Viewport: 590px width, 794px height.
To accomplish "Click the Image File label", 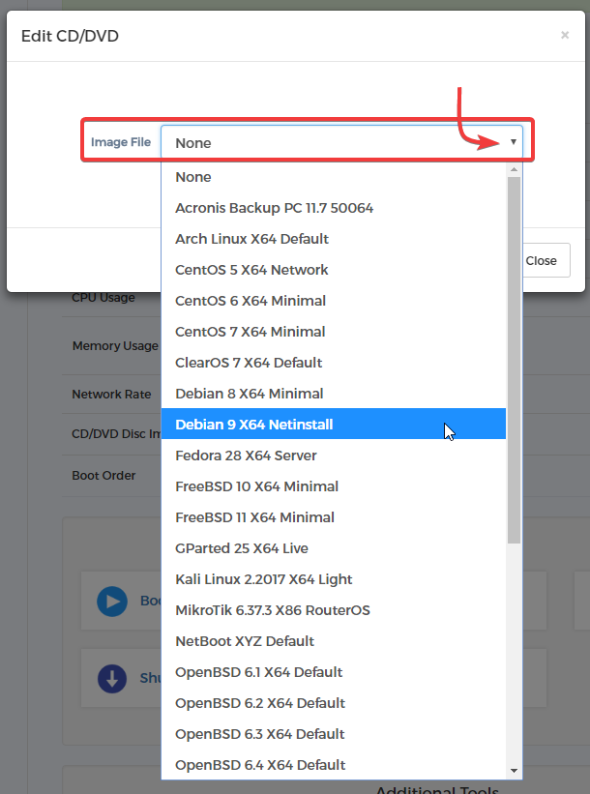I will 121,142.
